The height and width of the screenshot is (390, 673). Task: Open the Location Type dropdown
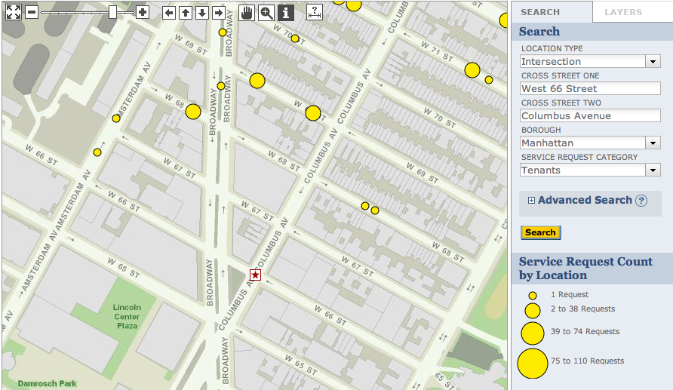[653, 62]
